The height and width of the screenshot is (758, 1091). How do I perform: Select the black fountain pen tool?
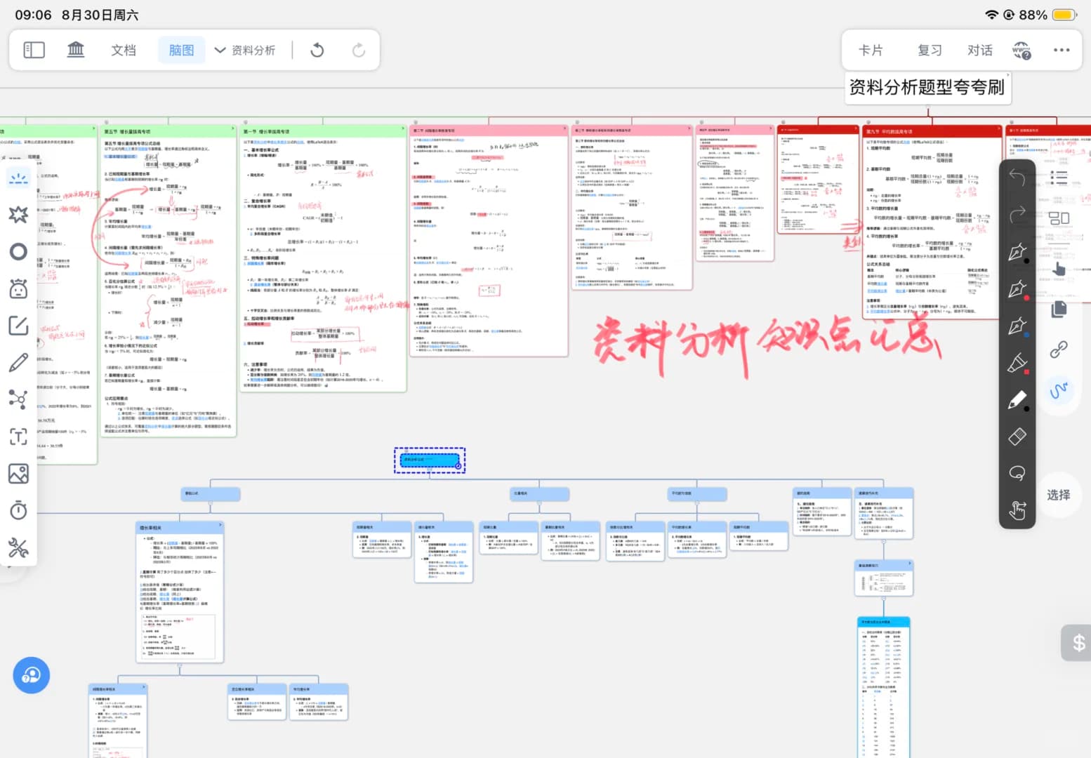(x=1017, y=253)
